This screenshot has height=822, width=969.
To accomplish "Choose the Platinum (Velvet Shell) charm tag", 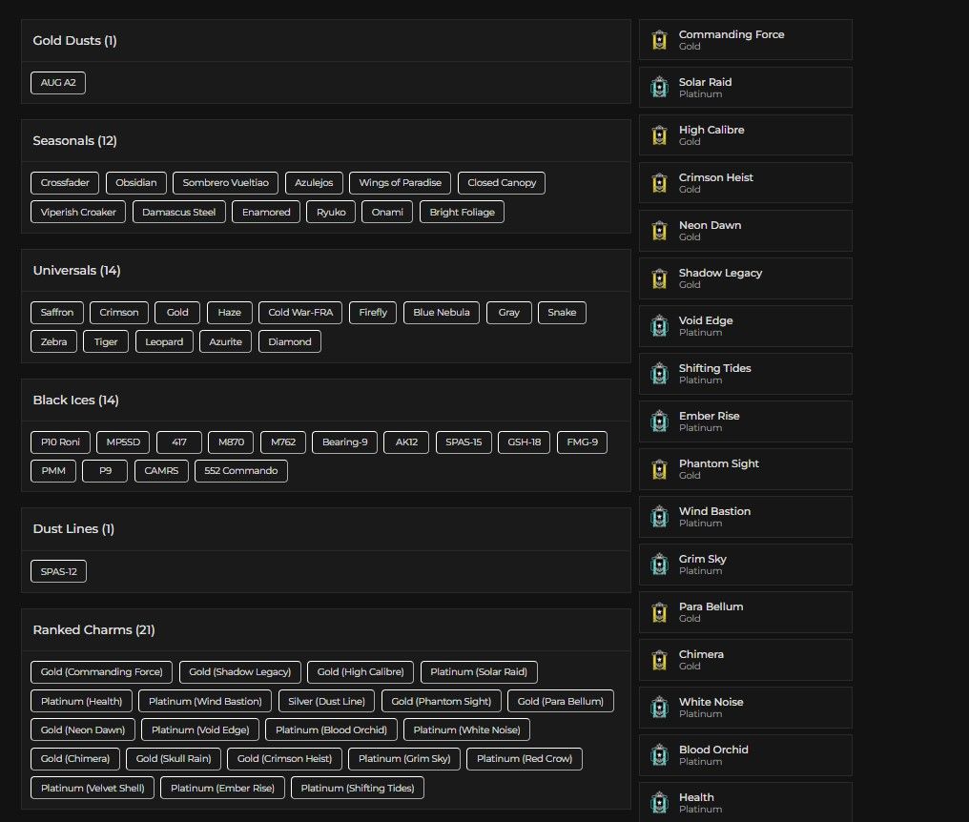I will click(93, 789).
